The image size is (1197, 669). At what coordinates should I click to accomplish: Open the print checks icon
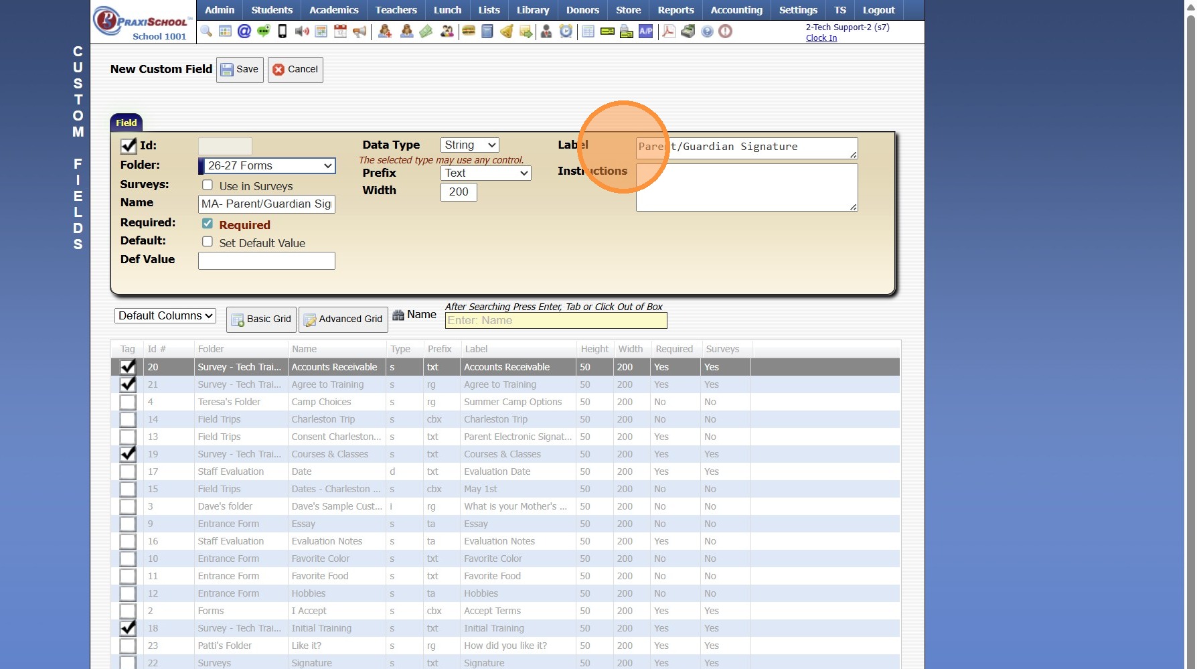(x=627, y=31)
